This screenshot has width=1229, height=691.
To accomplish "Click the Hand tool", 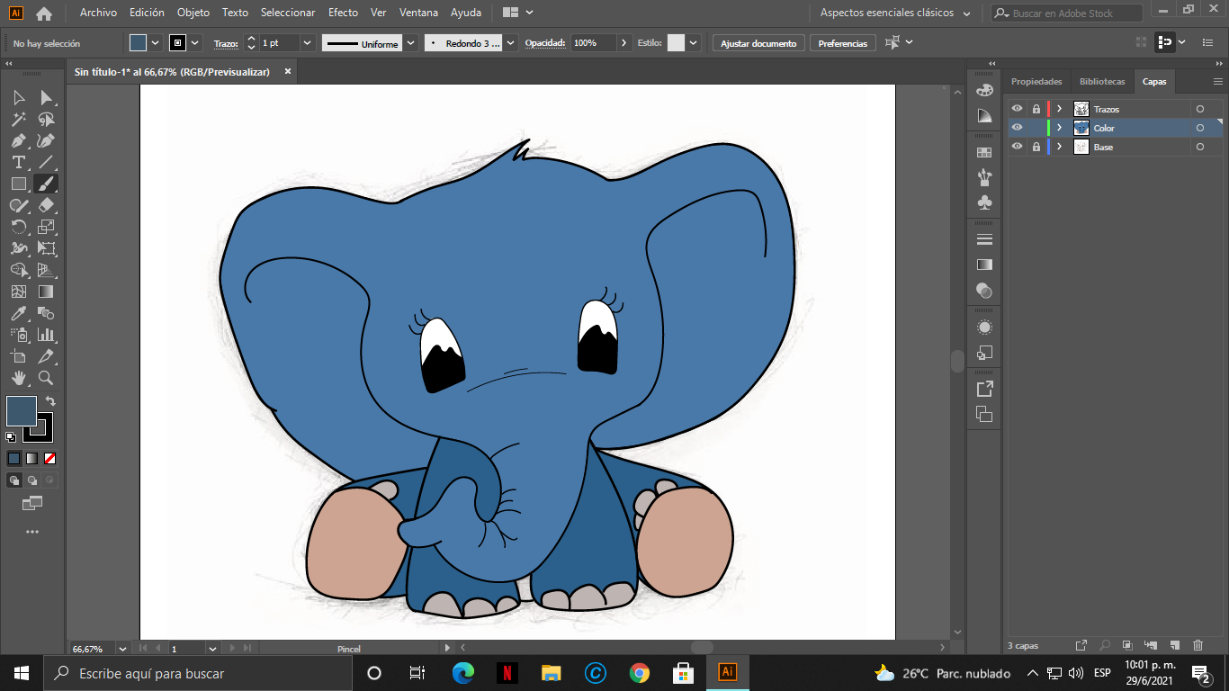I will pos(18,379).
